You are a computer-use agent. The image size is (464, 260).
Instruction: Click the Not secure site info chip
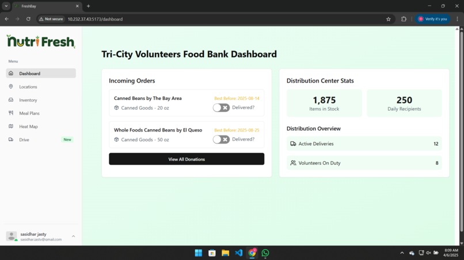pyautogui.click(x=51, y=19)
